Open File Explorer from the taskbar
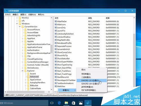The image size is (141, 106). pyautogui.click(x=66, y=103)
